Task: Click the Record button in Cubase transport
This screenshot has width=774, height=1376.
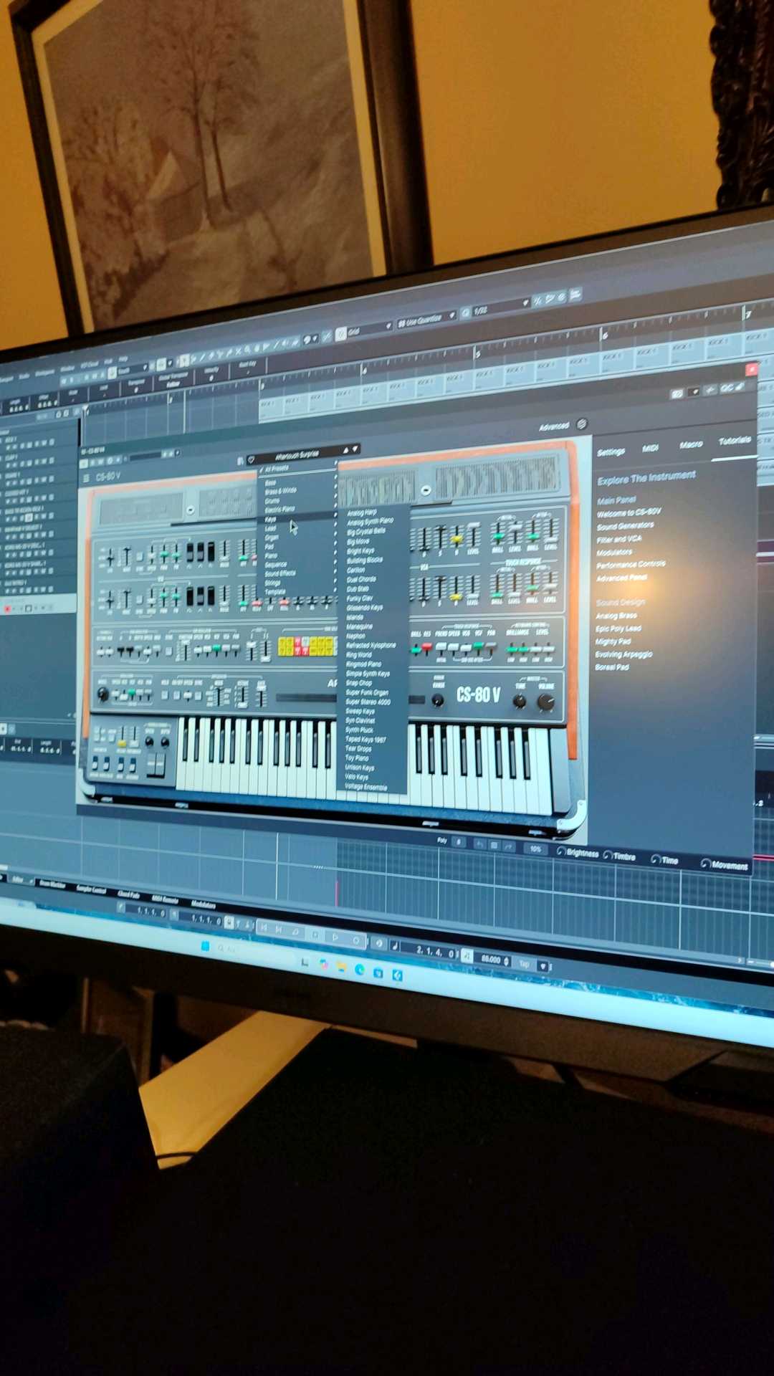Action: coord(355,940)
